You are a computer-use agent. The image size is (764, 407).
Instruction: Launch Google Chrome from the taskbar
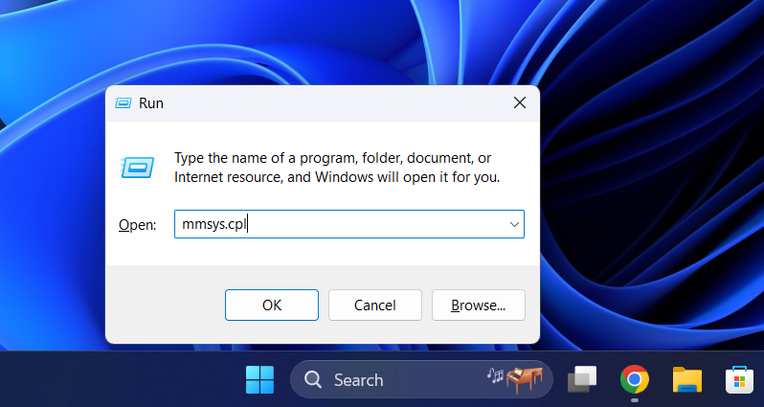[634, 380]
